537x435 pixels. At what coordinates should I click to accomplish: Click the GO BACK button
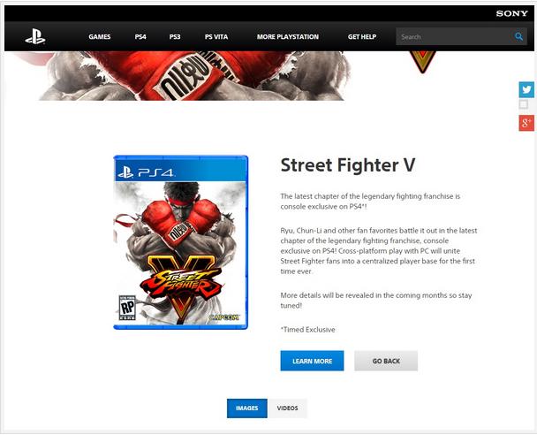[386, 361]
